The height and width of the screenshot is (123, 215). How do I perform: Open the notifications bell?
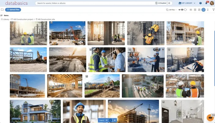click(206, 3)
